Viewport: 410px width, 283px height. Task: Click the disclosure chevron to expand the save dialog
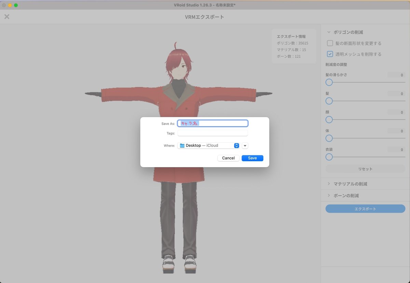[x=245, y=145]
